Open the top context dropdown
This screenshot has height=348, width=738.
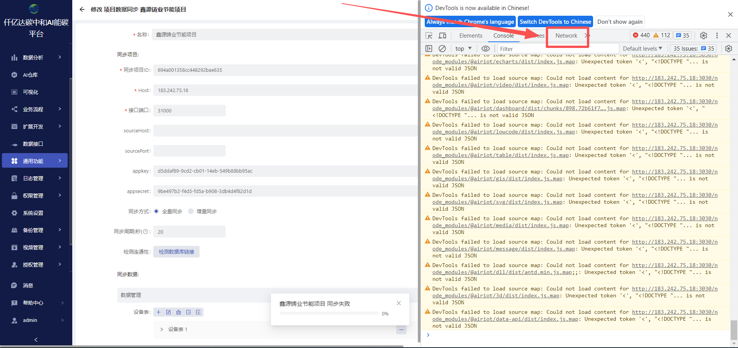(x=463, y=49)
